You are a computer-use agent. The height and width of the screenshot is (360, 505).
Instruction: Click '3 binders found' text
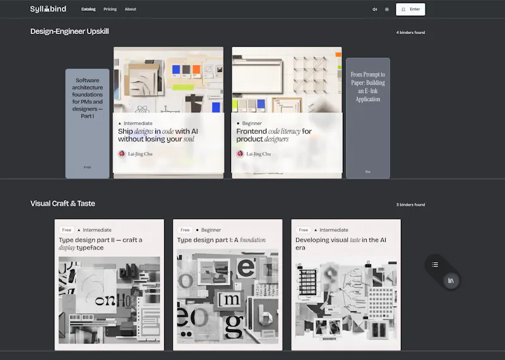(411, 205)
